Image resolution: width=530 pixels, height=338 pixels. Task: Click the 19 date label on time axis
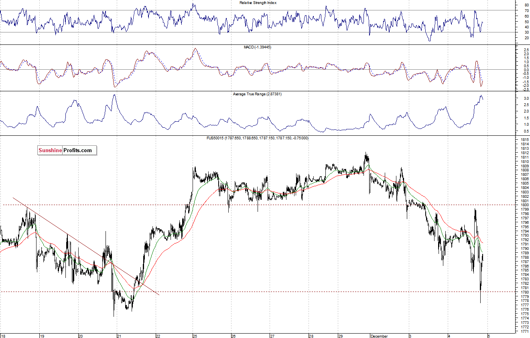click(x=42, y=336)
